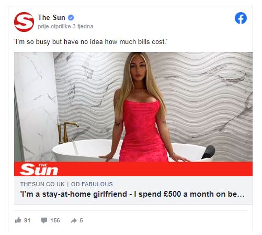The image size is (262, 235).
Task: Click the blue verified badge
Action: [71, 18]
